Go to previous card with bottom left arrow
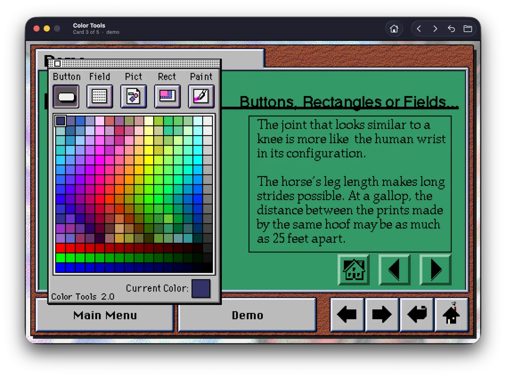This screenshot has width=506, height=377. (347, 315)
